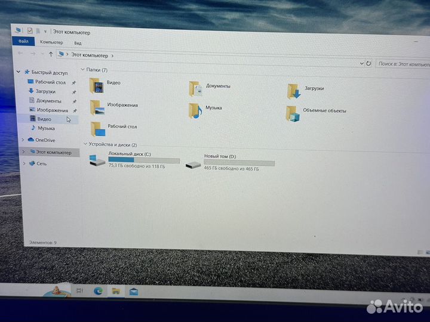Click the text 75,3 ГБ свободно из 118 ГБ

137,166
